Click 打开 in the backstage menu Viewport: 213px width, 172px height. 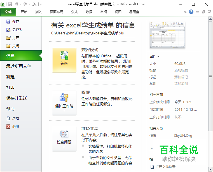coord(13,38)
